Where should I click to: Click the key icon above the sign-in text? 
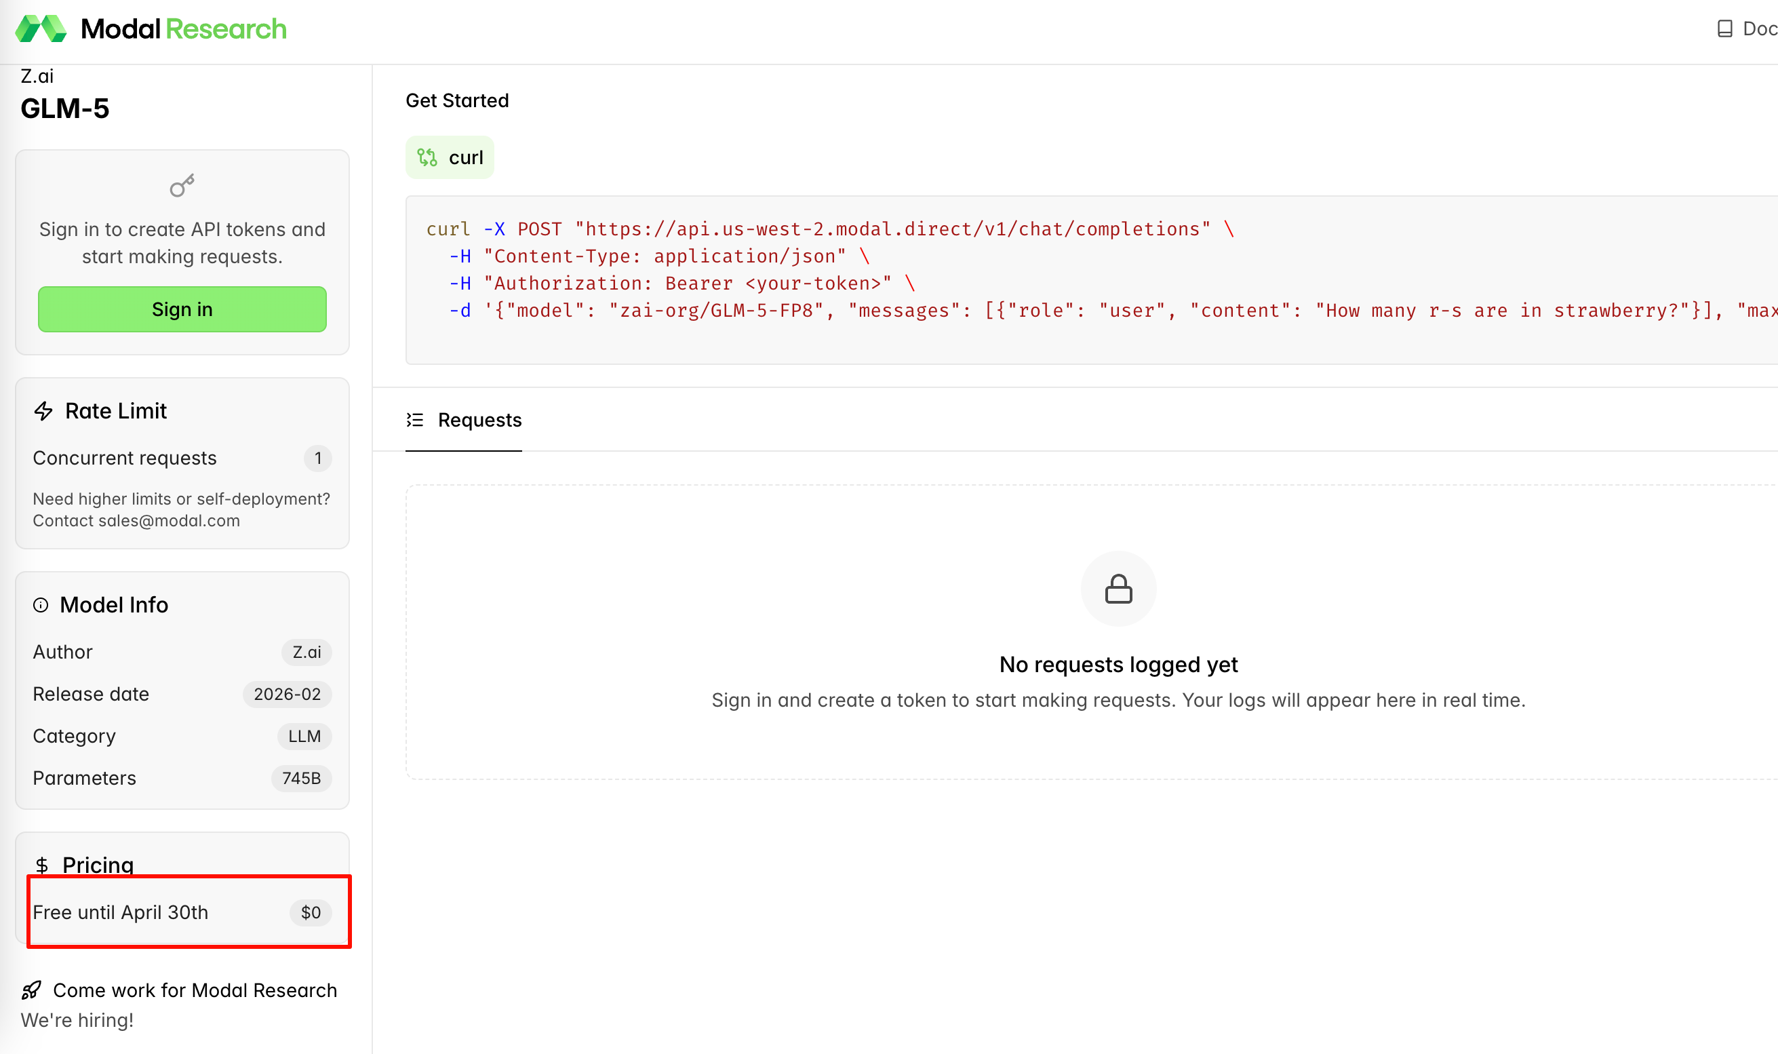click(182, 186)
